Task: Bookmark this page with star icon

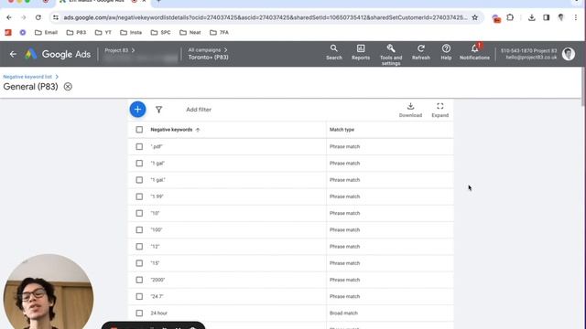Action: pyautogui.click(x=474, y=17)
